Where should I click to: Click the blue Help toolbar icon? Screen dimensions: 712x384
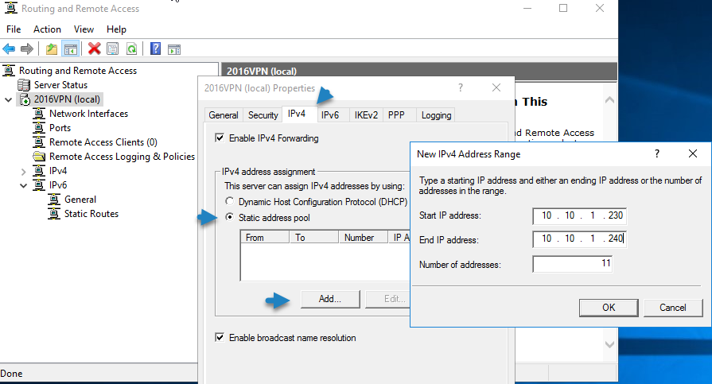[156, 48]
